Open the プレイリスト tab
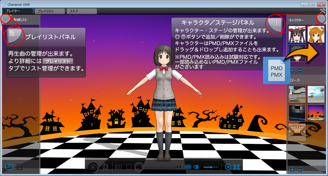The image size is (328, 176). tap(50, 11)
